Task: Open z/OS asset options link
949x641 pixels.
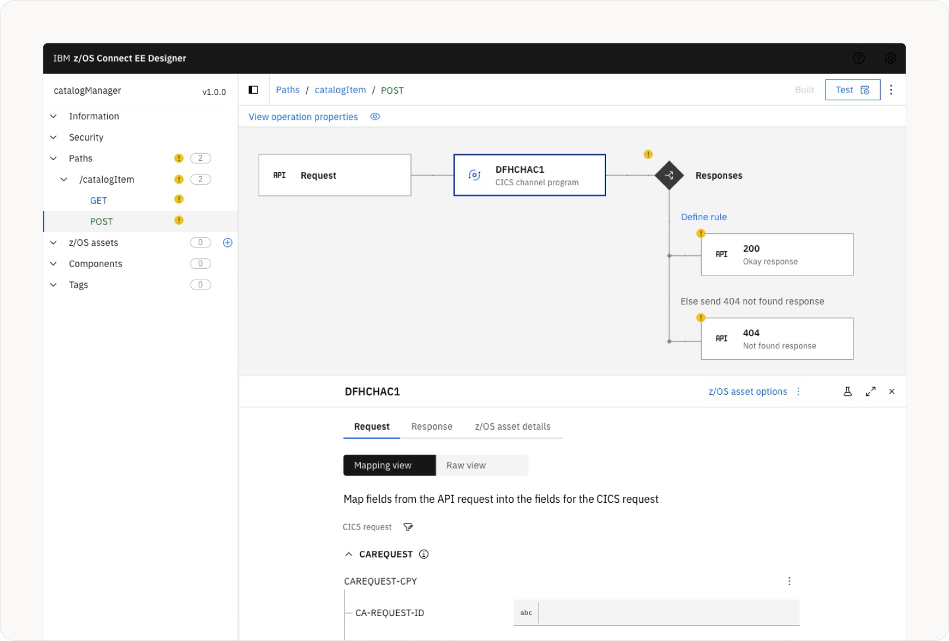Action: click(x=748, y=392)
